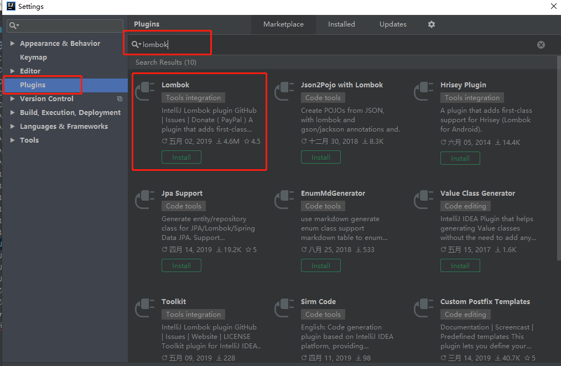Expand the Tools settings node

point(13,140)
